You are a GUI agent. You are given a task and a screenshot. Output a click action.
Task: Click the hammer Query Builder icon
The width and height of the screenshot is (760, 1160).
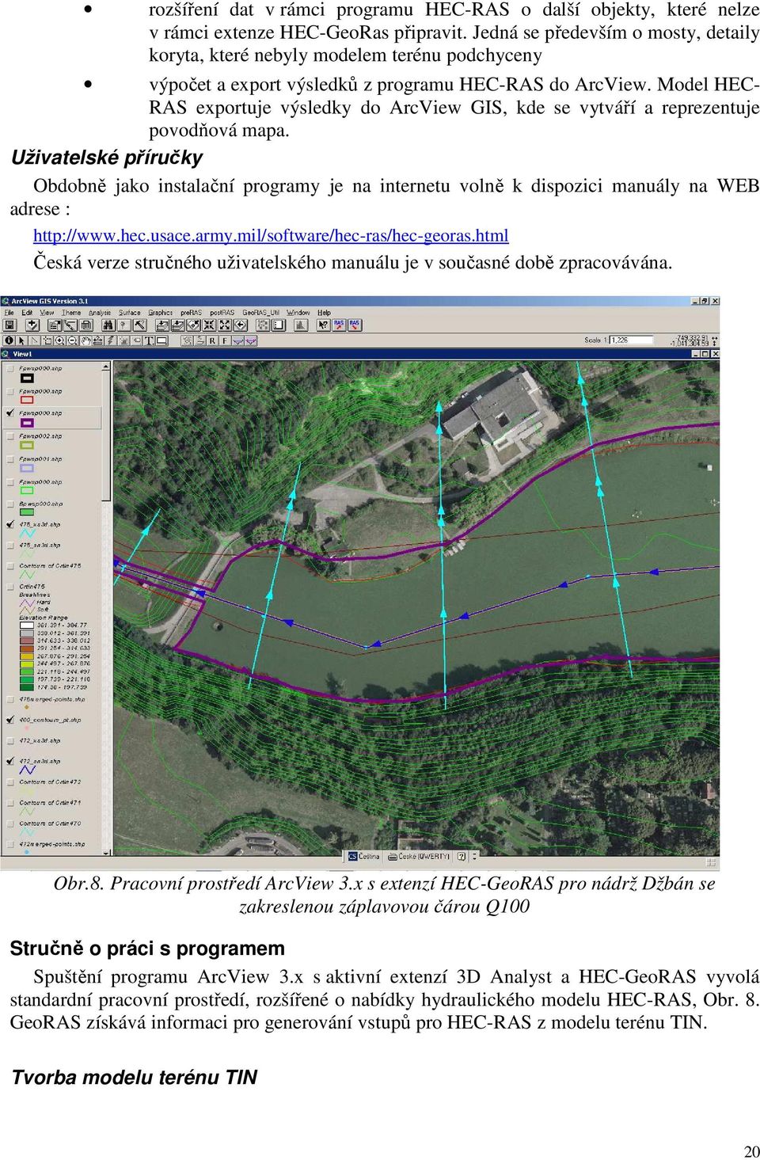tap(139, 325)
